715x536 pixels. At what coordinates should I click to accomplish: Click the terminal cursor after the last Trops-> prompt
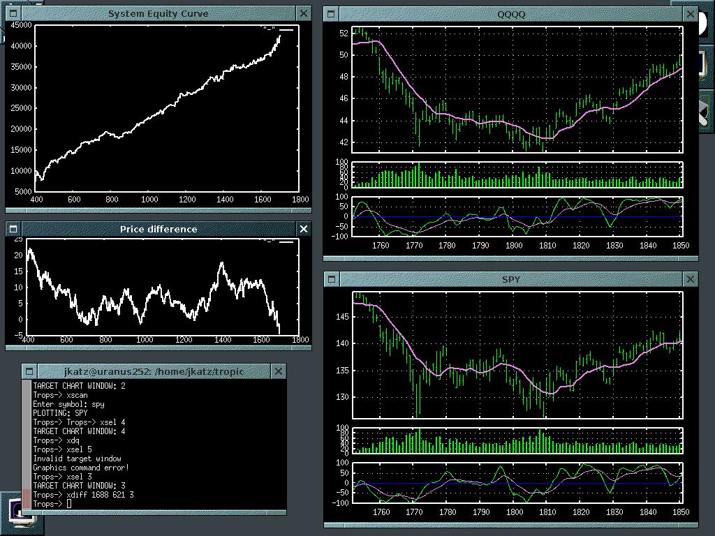pos(69,504)
